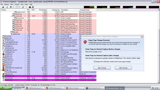Click the RTHDCPL.exe speaker icon
The width and height of the screenshot is (160, 90).
3,40
